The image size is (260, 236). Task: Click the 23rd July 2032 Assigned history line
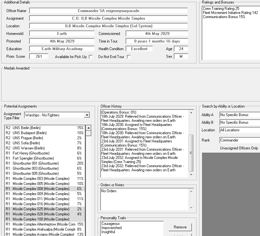click(140, 160)
